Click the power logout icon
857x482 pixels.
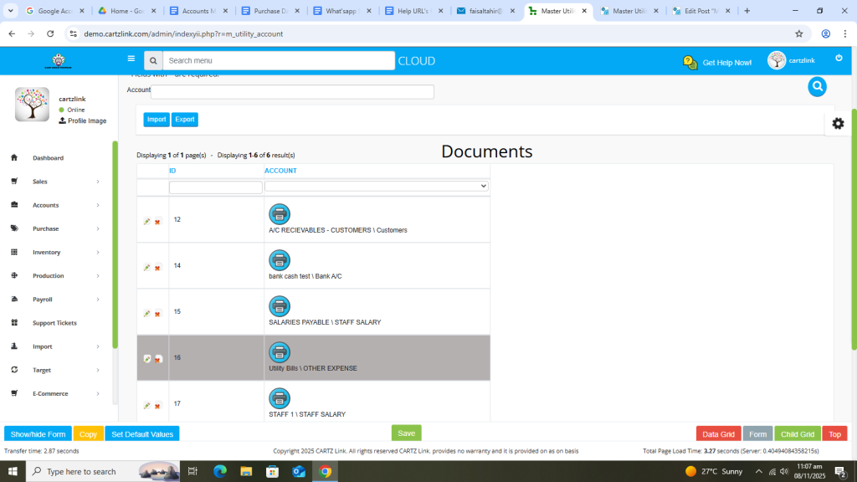[x=839, y=58]
